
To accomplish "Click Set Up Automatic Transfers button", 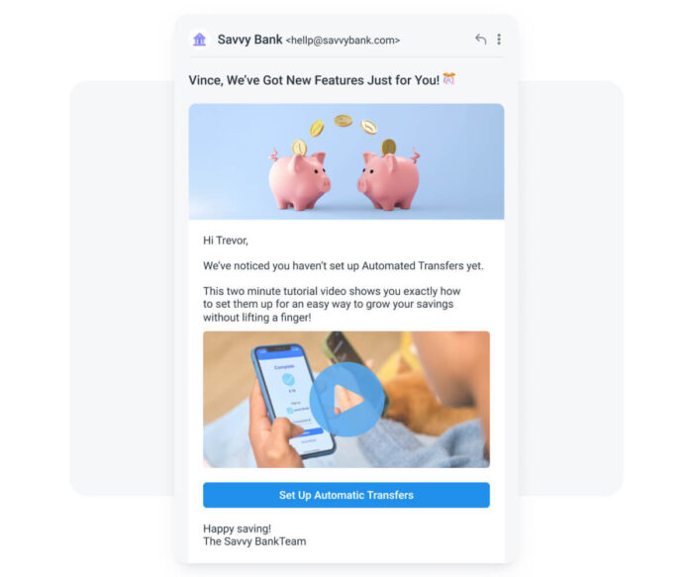I will (346, 495).
